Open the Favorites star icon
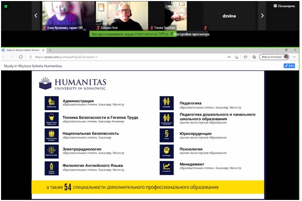302x201 pixels. pos(245,57)
